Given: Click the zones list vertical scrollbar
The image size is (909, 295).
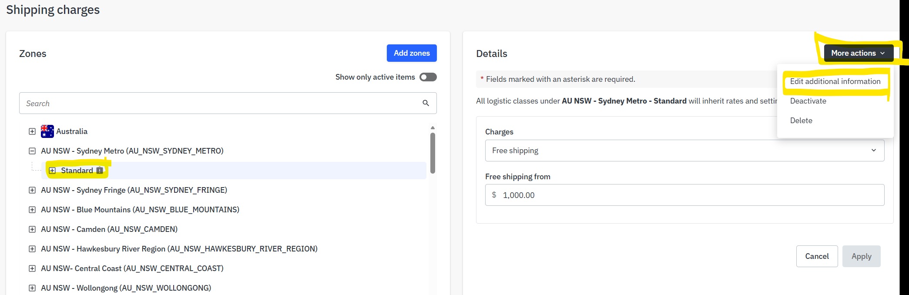Looking at the screenshot, I should pyautogui.click(x=433, y=152).
